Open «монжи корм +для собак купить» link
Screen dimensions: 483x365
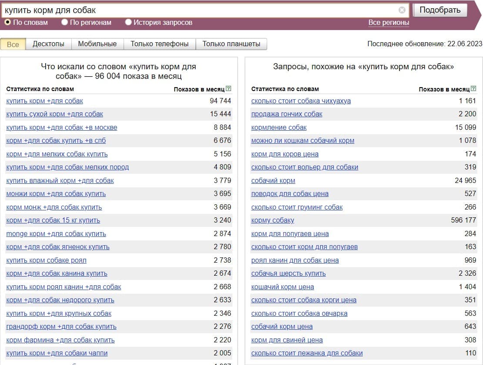(56, 193)
